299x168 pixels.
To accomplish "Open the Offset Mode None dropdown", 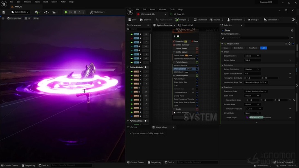I will [252, 113].
